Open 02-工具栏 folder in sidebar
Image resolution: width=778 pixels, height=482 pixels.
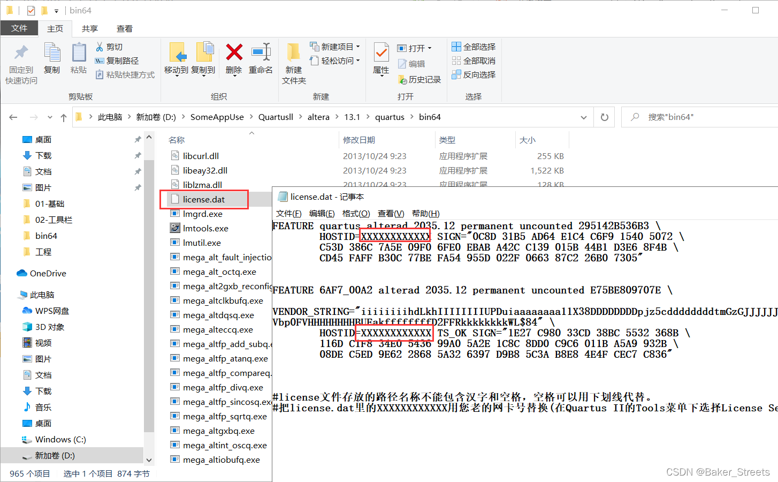point(54,220)
